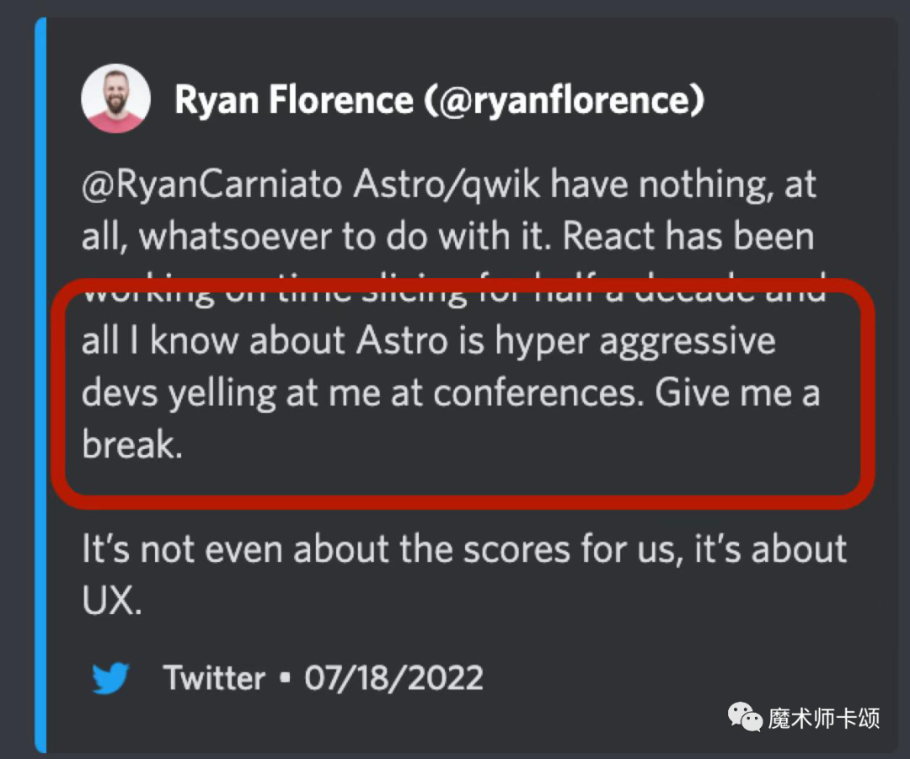Screen dimensions: 910x759
Task: Click the words "devs yelling" in the red box
Action: point(179,393)
